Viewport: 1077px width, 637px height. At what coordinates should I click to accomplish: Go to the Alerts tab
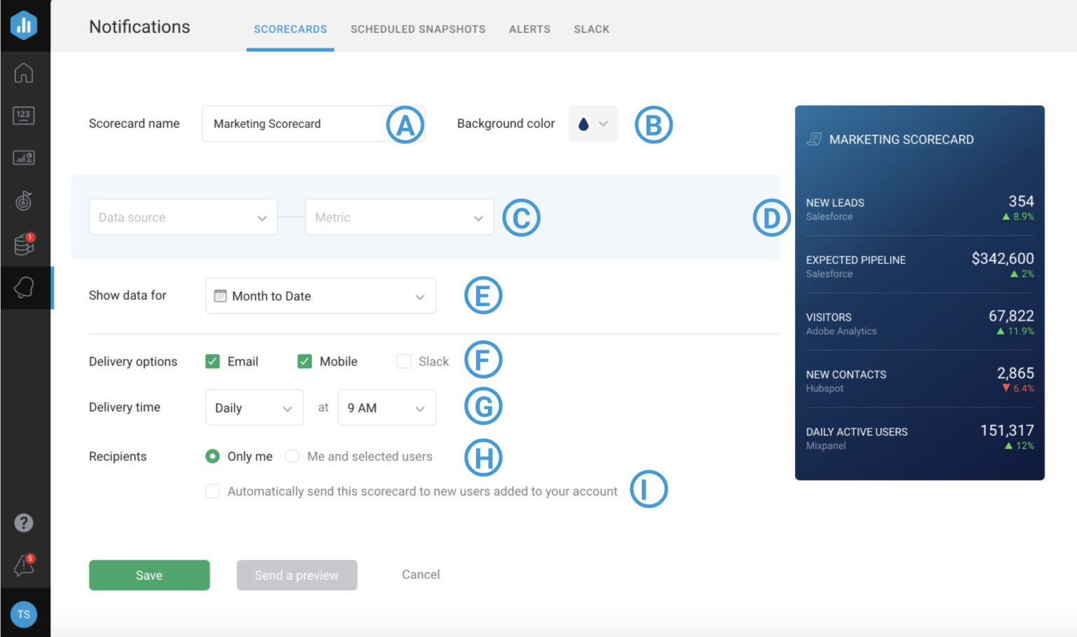click(529, 29)
